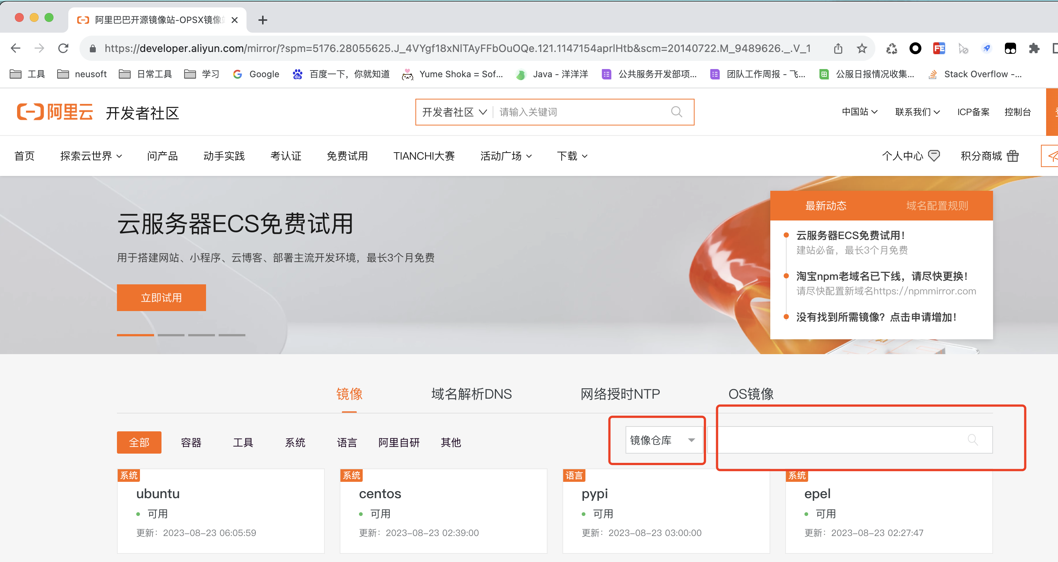1058x562 pixels.
Task: Expand the 开发者社区 search scope dropdown
Action: (x=454, y=112)
